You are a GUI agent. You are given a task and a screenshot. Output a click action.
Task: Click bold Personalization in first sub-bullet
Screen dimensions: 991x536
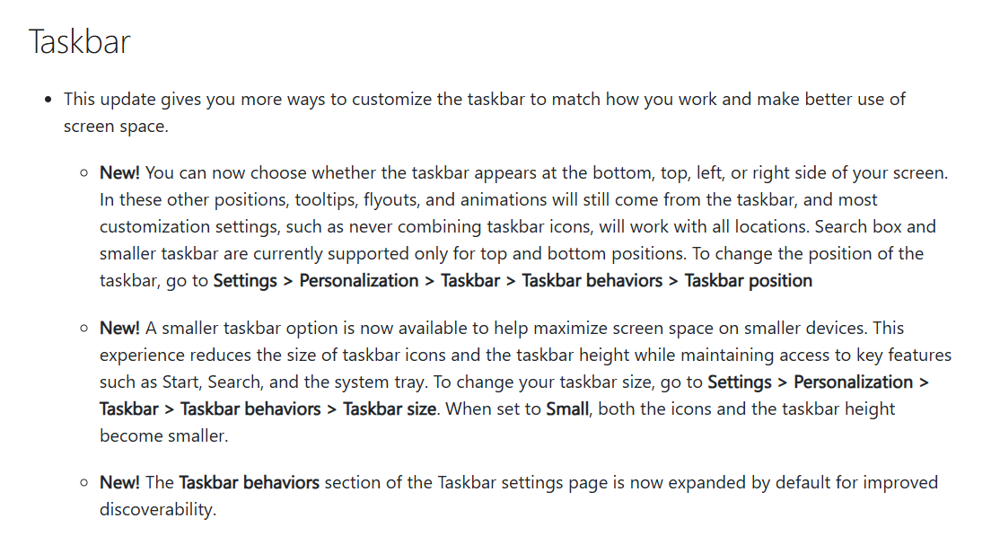359,281
